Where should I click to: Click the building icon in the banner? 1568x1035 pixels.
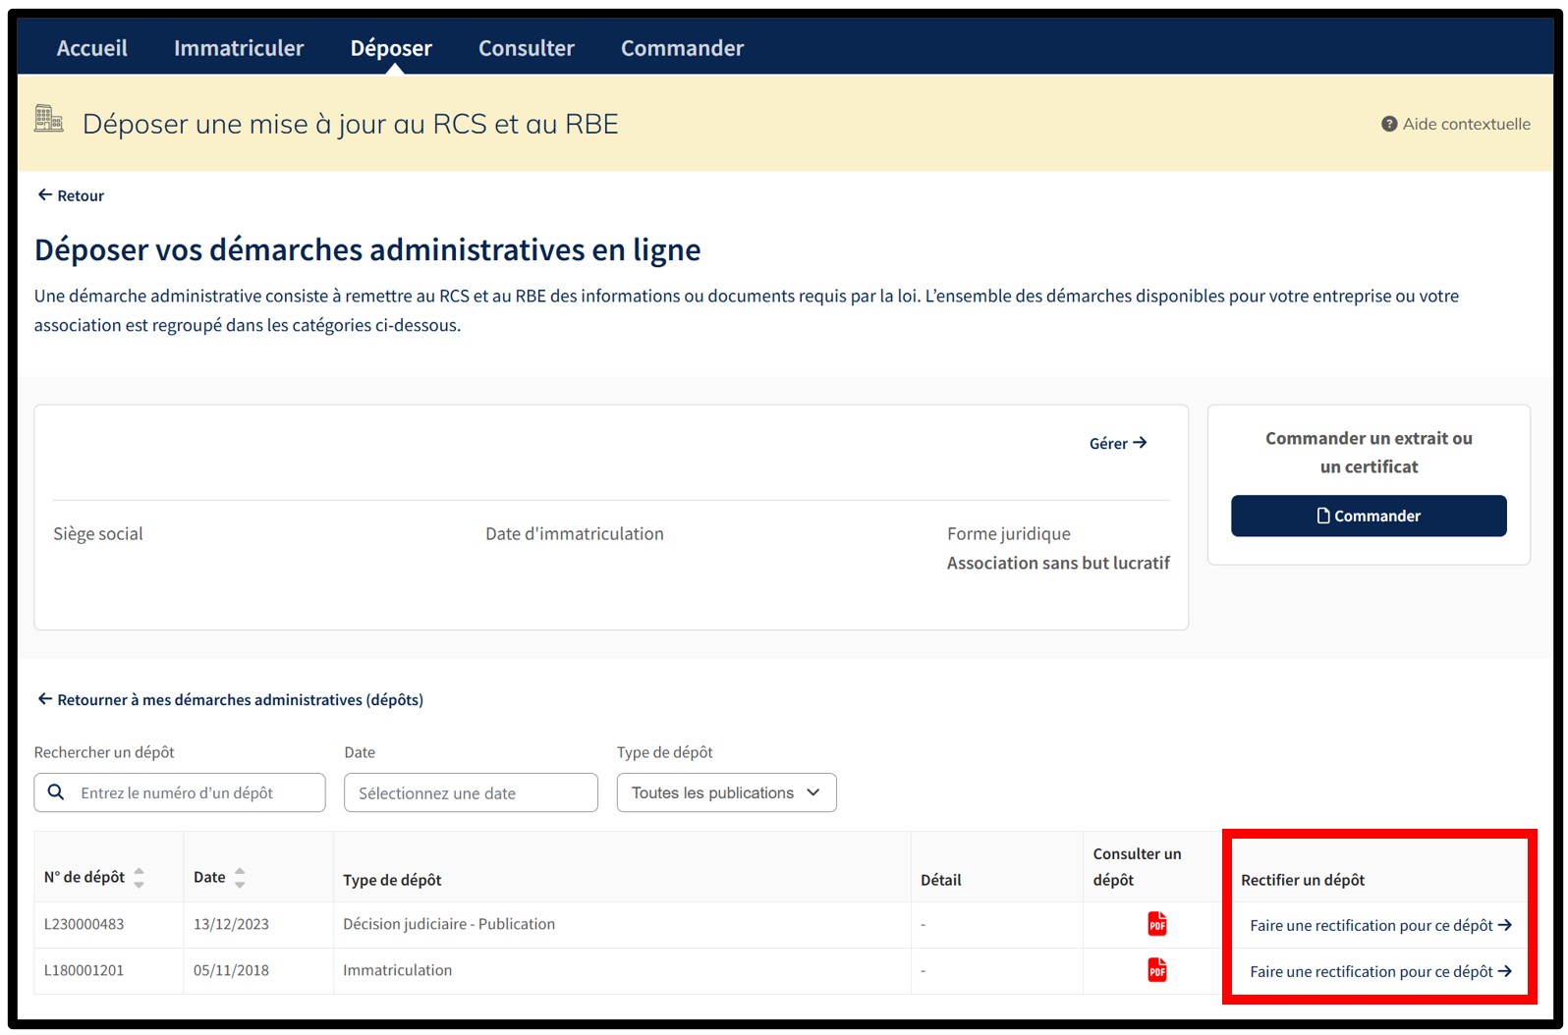click(49, 119)
